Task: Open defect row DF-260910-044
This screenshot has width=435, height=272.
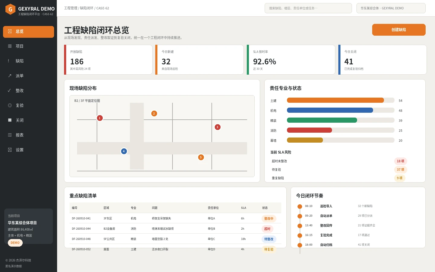Action: click(175, 228)
